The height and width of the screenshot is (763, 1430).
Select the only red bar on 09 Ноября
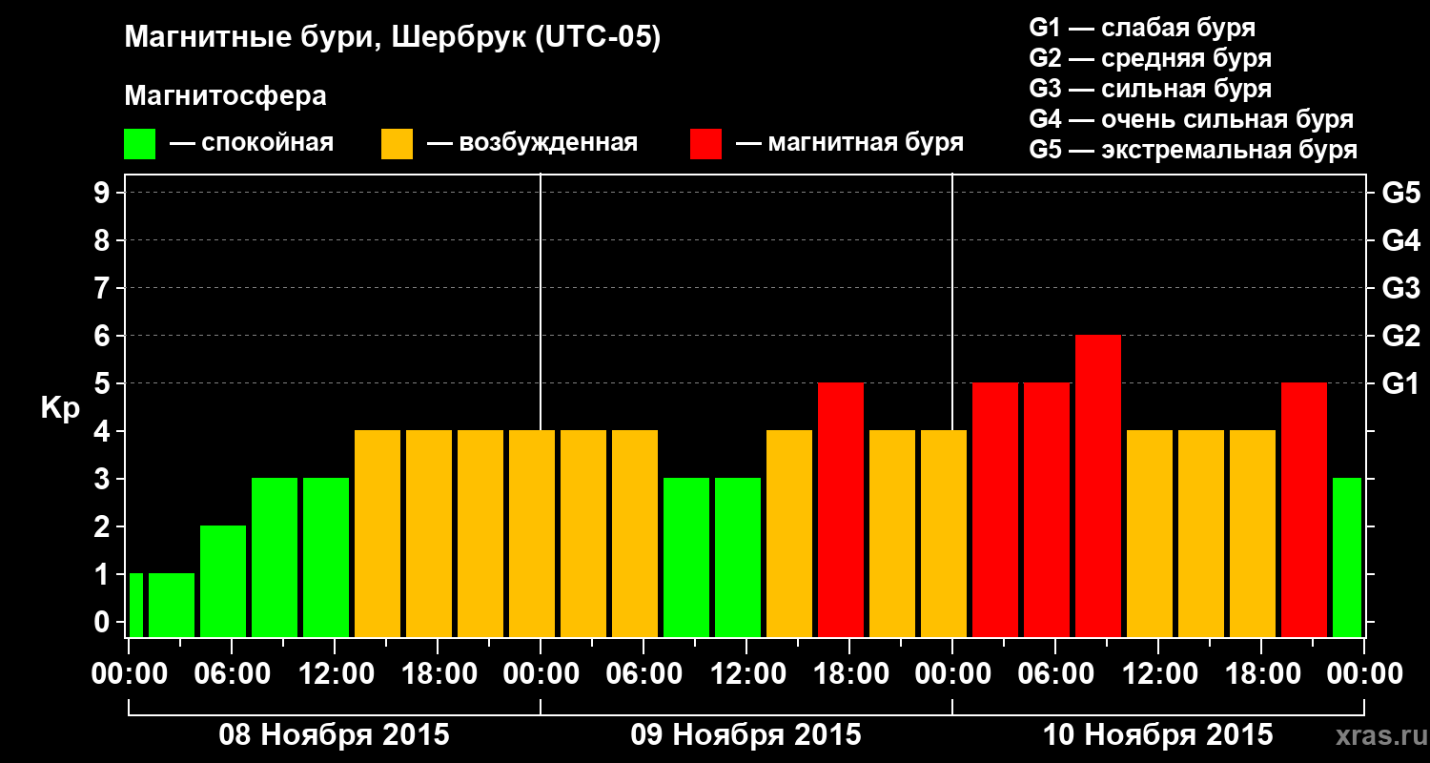tap(841, 510)
